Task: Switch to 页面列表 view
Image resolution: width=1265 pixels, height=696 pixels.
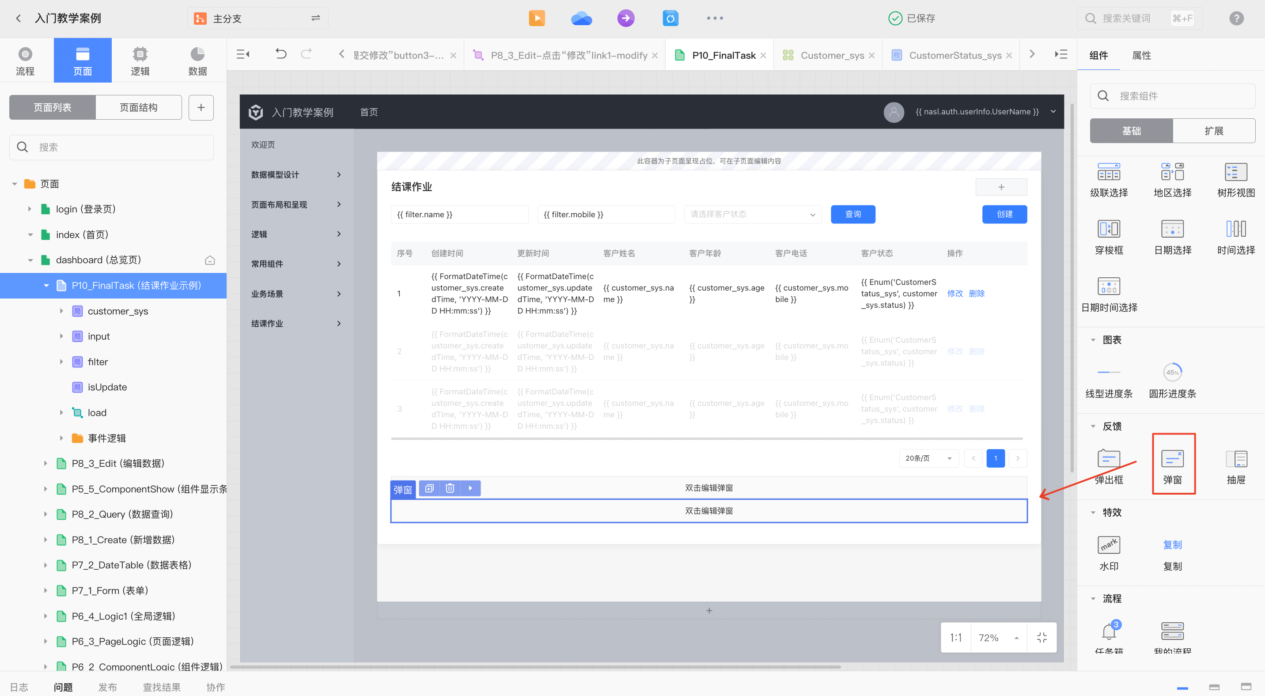Action: pyautogui.click(x=52, y=107)
